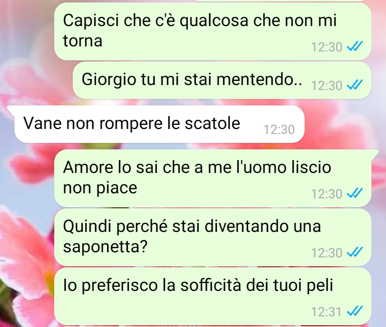Viewport: 386px width, 327px height.
Task: Tap the word 'torna' in the first bubble
Action: click(x=83, y=40)
